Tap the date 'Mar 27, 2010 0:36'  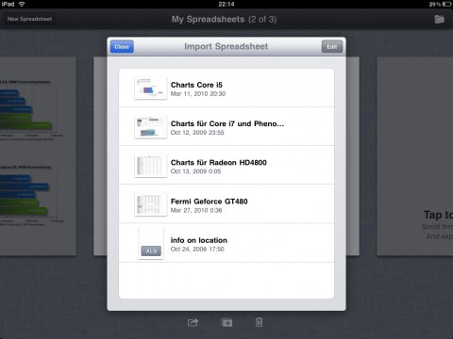[196, 210]
